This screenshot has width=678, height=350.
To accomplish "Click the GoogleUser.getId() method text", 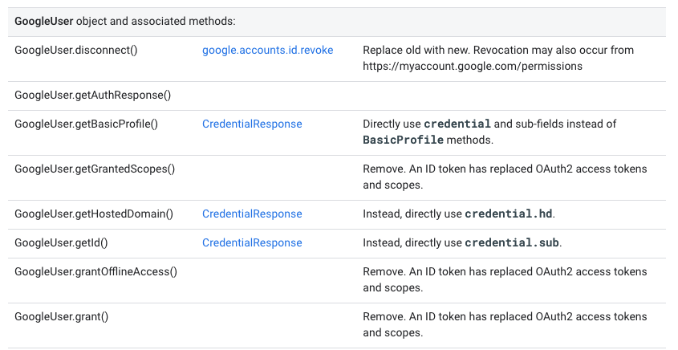I will pos(61,242).
